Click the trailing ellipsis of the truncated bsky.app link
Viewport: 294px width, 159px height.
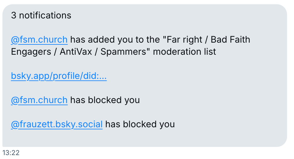(x=103, y=76)
